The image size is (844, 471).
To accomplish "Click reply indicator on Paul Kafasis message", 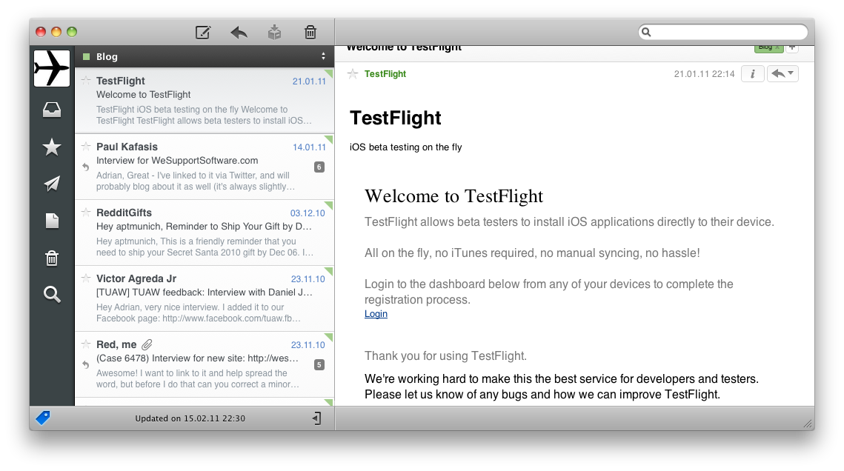I will 85,167.
